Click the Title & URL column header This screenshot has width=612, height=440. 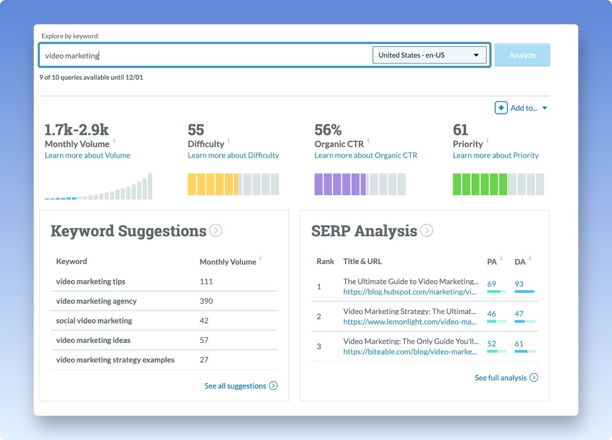tap(362, 261)
